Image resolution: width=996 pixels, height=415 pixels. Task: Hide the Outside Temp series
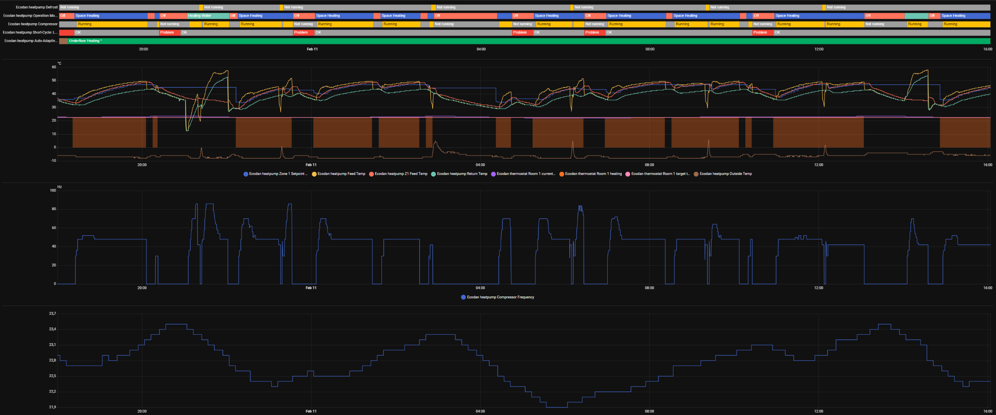click(x=725, y=174)
